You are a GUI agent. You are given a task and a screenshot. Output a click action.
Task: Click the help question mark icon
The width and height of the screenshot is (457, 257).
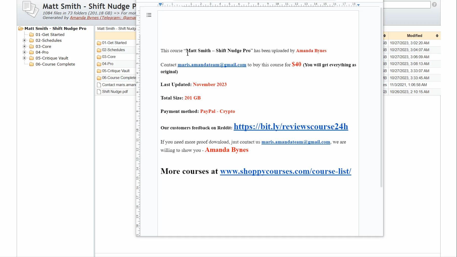coord(434,5)
